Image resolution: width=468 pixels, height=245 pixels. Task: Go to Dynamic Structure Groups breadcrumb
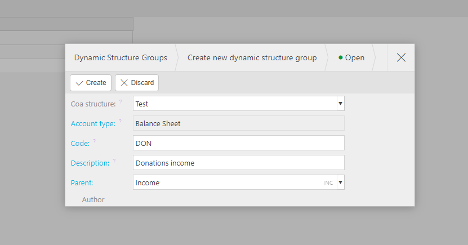coord(121,57)
